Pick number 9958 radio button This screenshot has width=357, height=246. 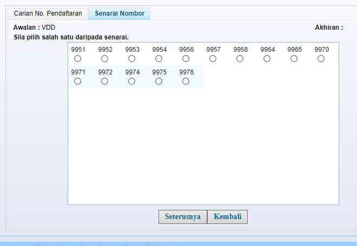pos(240,59)
